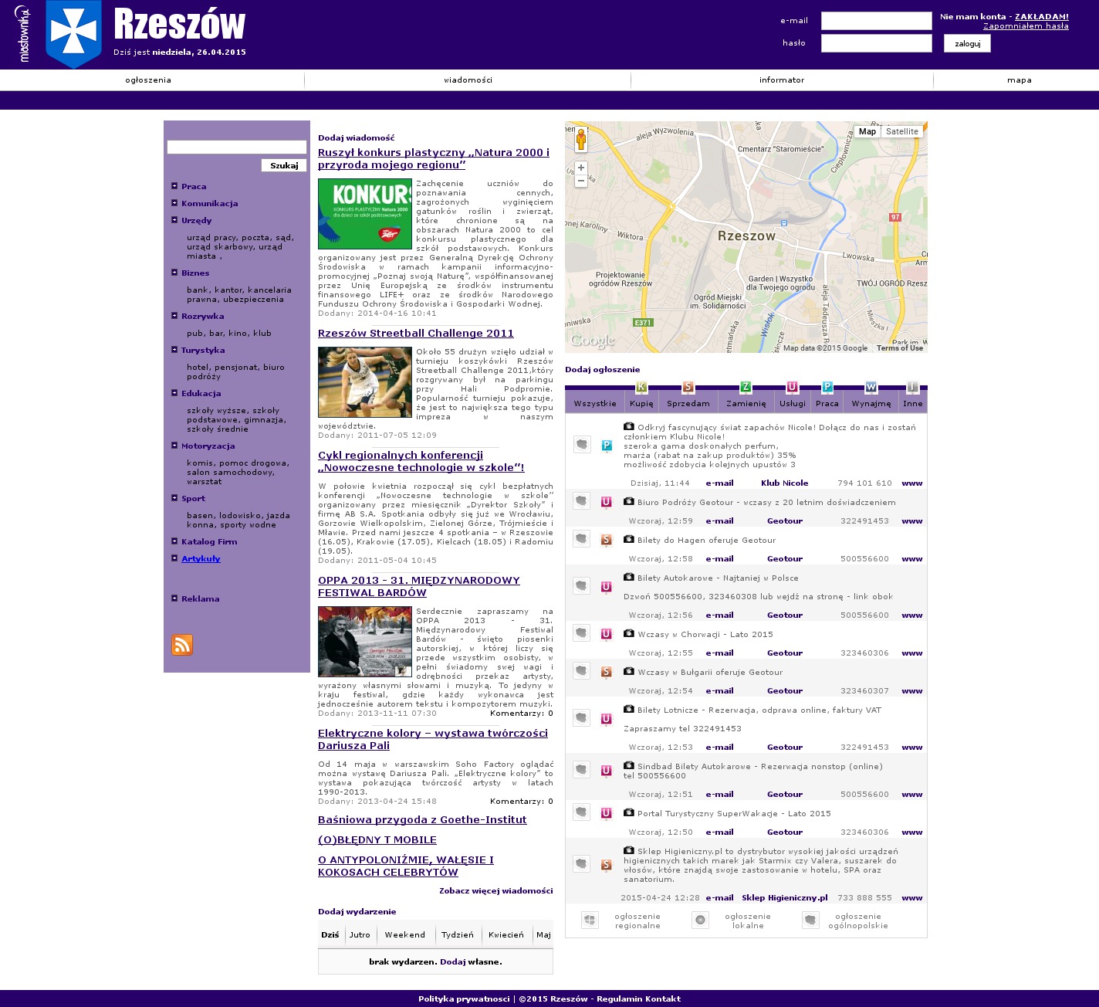
Task: Click Zobacz więcej wiadomości link
Action: (496, 890)
